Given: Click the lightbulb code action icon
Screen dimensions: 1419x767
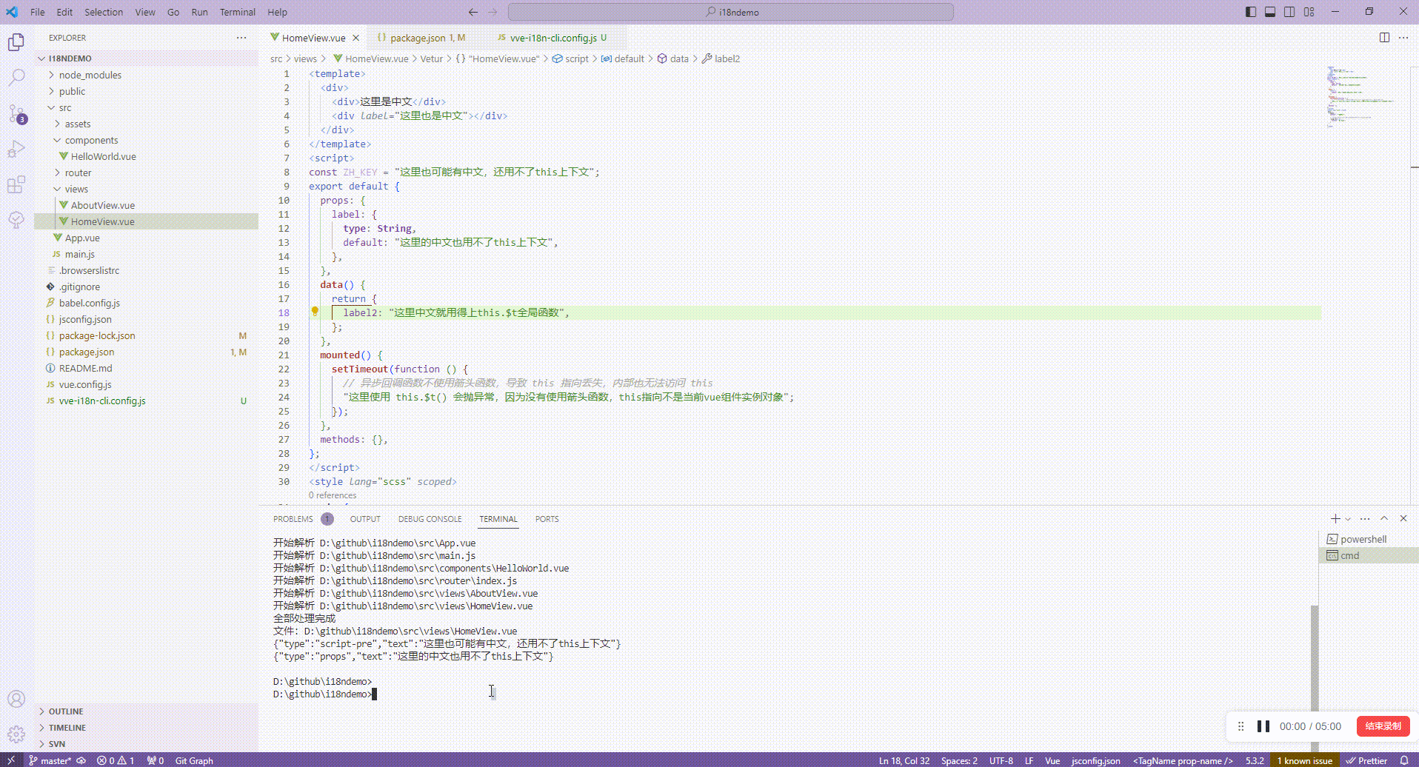Looking at the screenshot, I should tap(315, 312).
